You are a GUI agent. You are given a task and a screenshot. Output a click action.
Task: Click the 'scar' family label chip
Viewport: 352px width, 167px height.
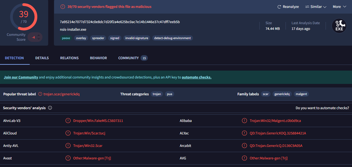point(266,94)
